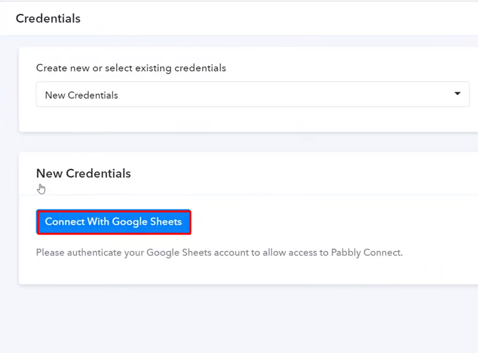Click the dropdown caret arrow icon
Screen dimensions: 478x353
click(458, 94)
